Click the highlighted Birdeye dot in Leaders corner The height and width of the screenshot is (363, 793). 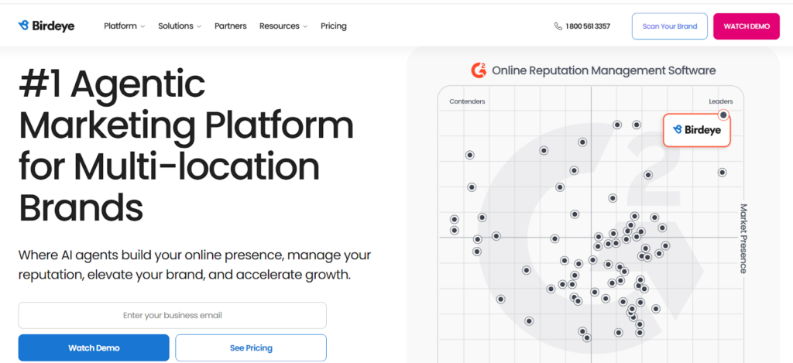tap(723, 115)
